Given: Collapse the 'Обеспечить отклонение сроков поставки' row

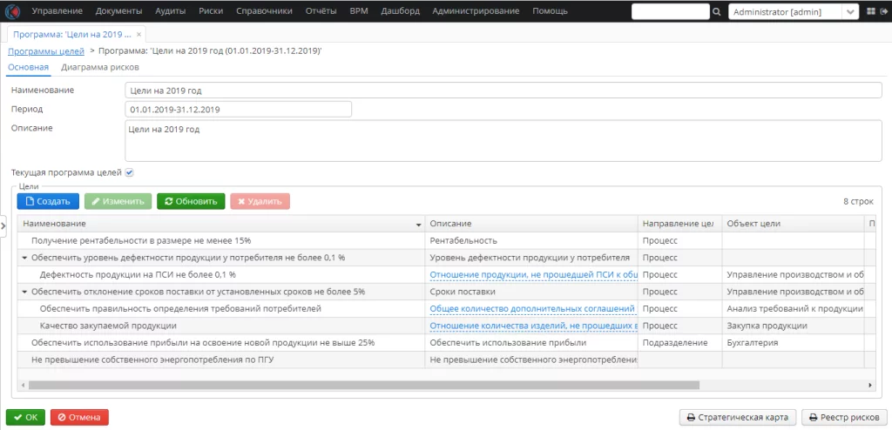Looking at the screenshot, I should click(x=24, y=292).
